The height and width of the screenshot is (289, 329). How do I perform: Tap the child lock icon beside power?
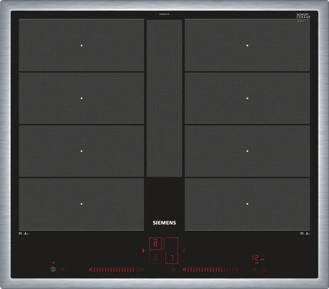click(63, 269)
